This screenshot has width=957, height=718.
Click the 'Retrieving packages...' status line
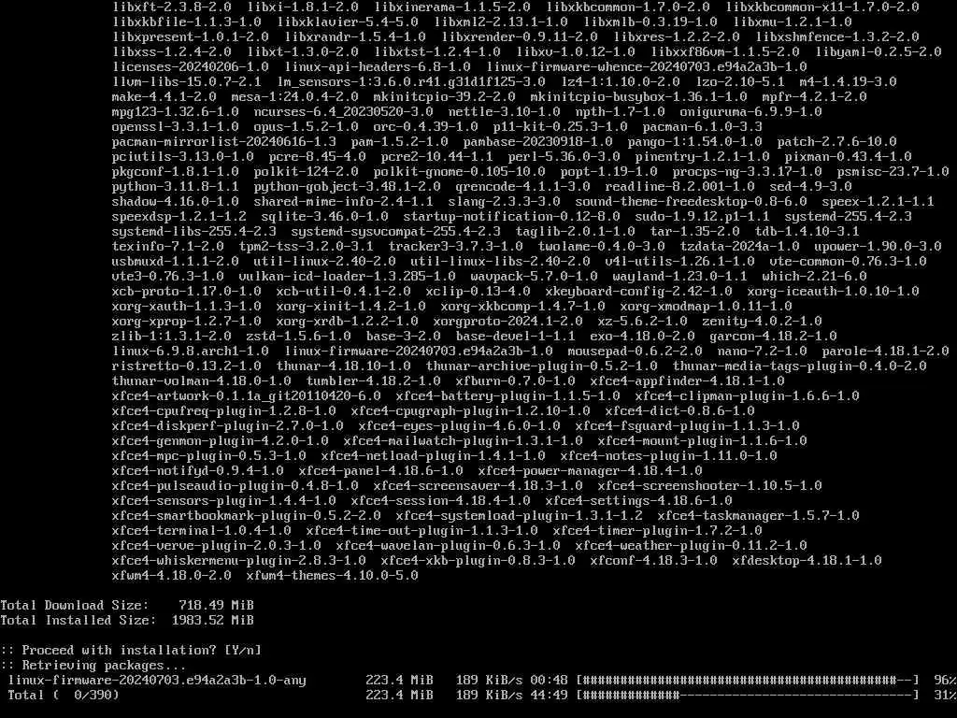[x=93, y=665]
